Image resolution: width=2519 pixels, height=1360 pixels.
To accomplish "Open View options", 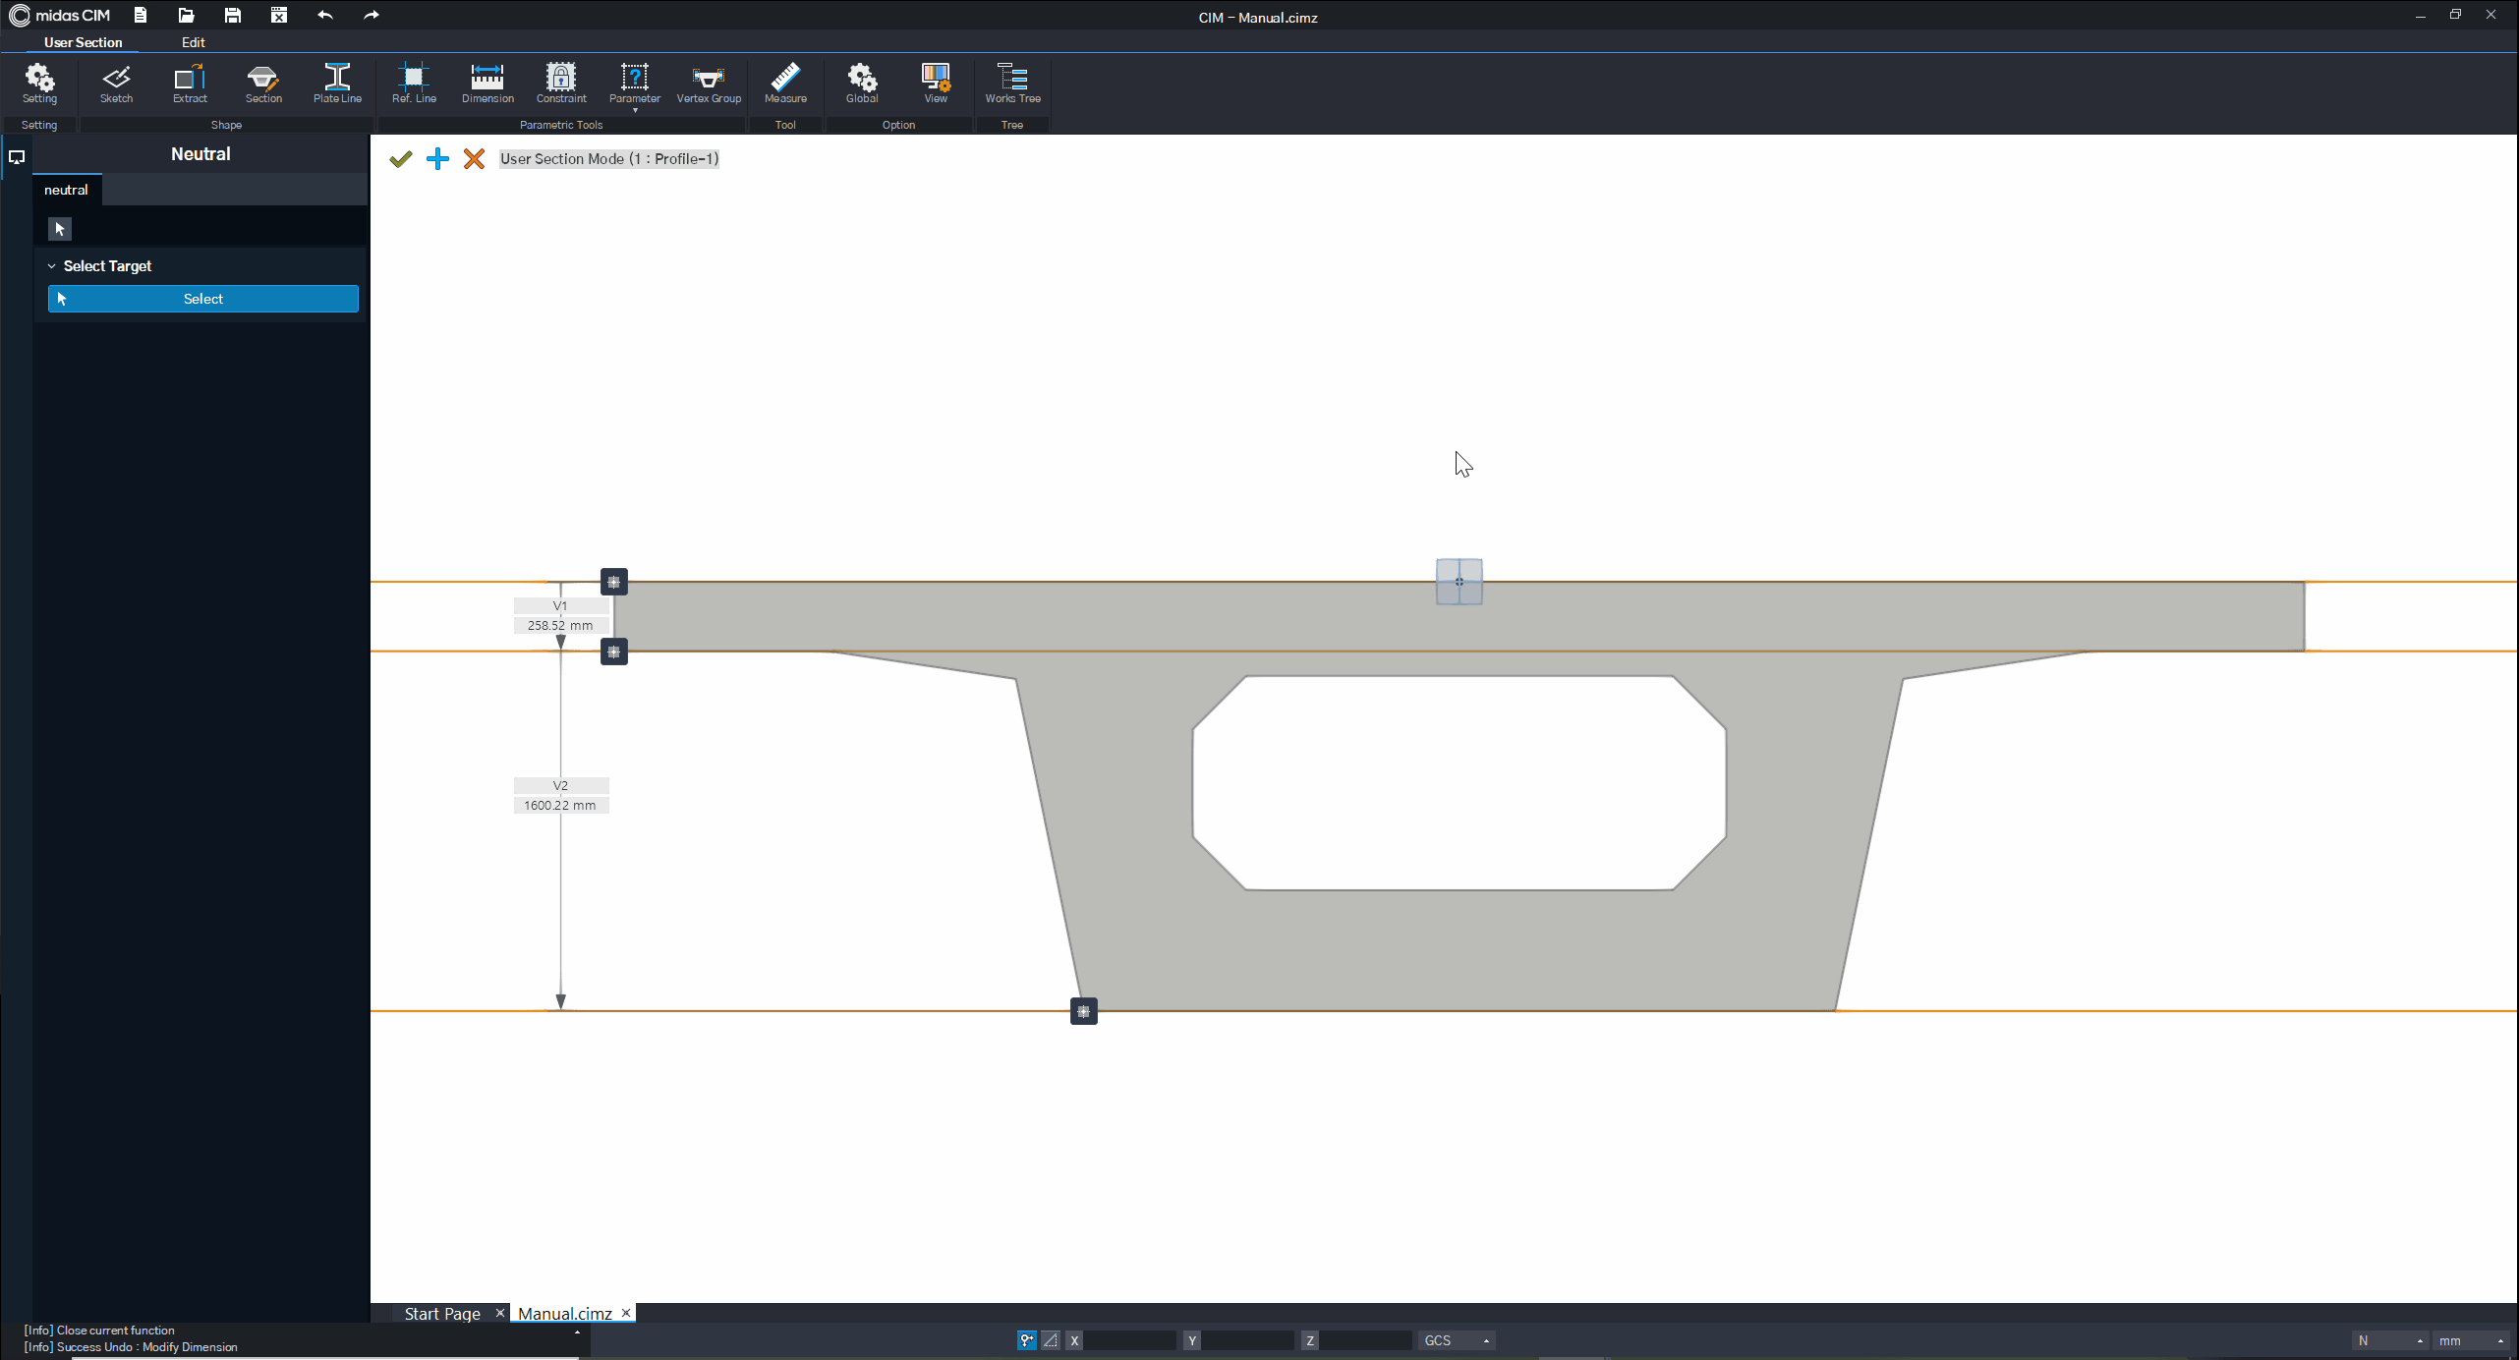I will pos(936,84).
